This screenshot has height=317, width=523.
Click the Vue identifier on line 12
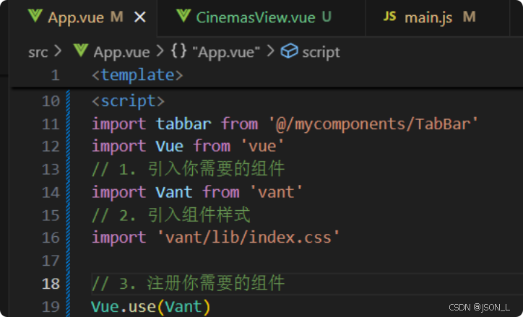(170, 147)
